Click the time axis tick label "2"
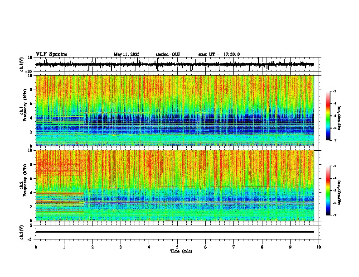 pos(92,247)
